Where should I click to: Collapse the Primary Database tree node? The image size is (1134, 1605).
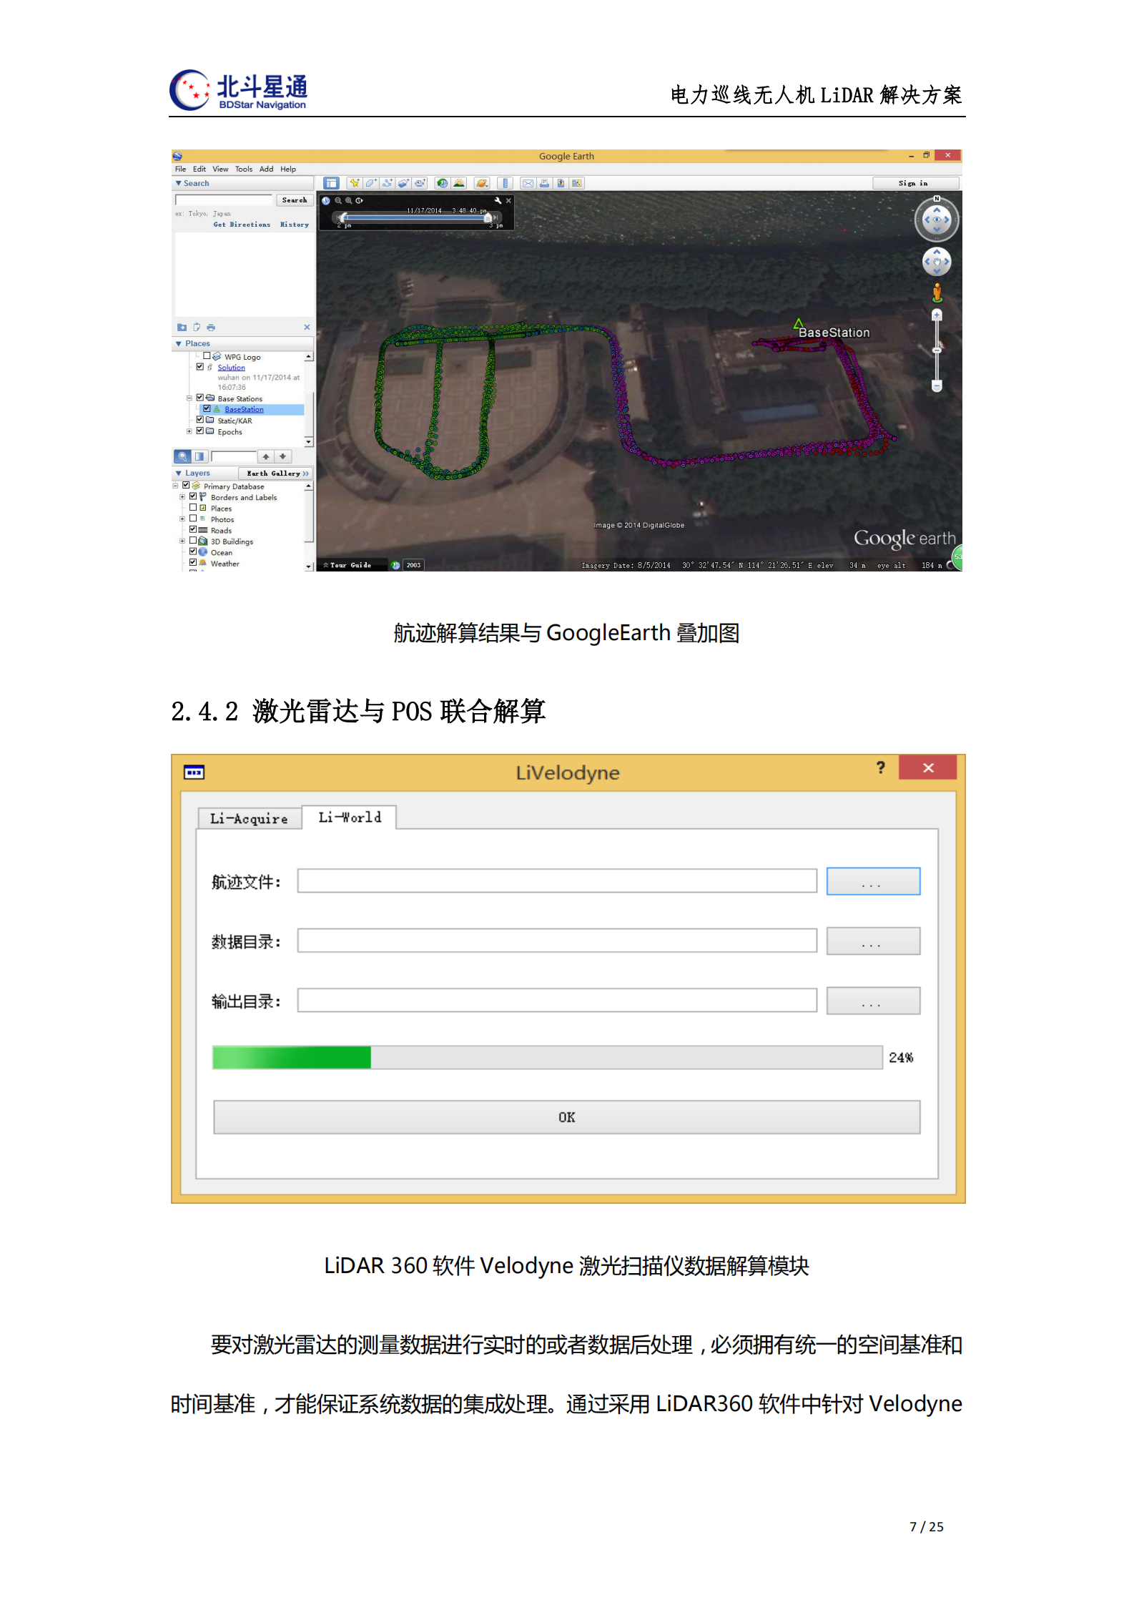pyautogui.click(x=176, y=486)
